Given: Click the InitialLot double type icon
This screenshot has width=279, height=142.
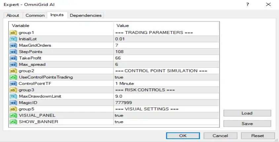Looking at the screenshot, I should pyautogui.click(x=13, y=39).
